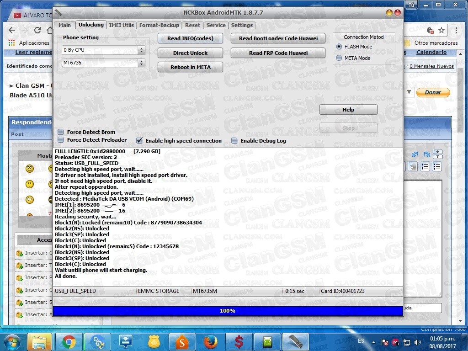This screenshot has width=468, height=351.
Task: Click the blue 100% progress bar
Action: [x=228, y=311]
